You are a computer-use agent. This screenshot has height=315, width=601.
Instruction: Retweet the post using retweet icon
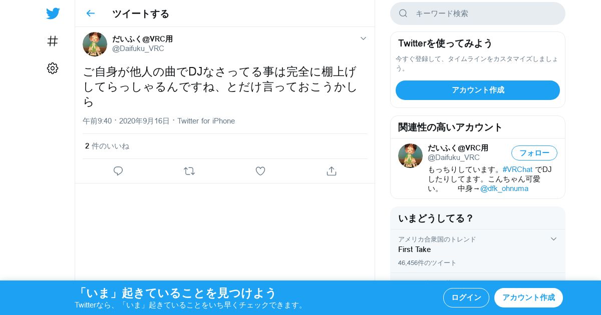[189, 171]
